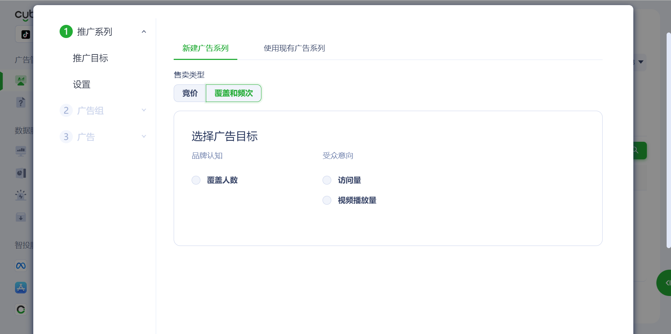671x334 pixels.
Task: Choose 覆盖和频次 selling type button
Action: 233,93
